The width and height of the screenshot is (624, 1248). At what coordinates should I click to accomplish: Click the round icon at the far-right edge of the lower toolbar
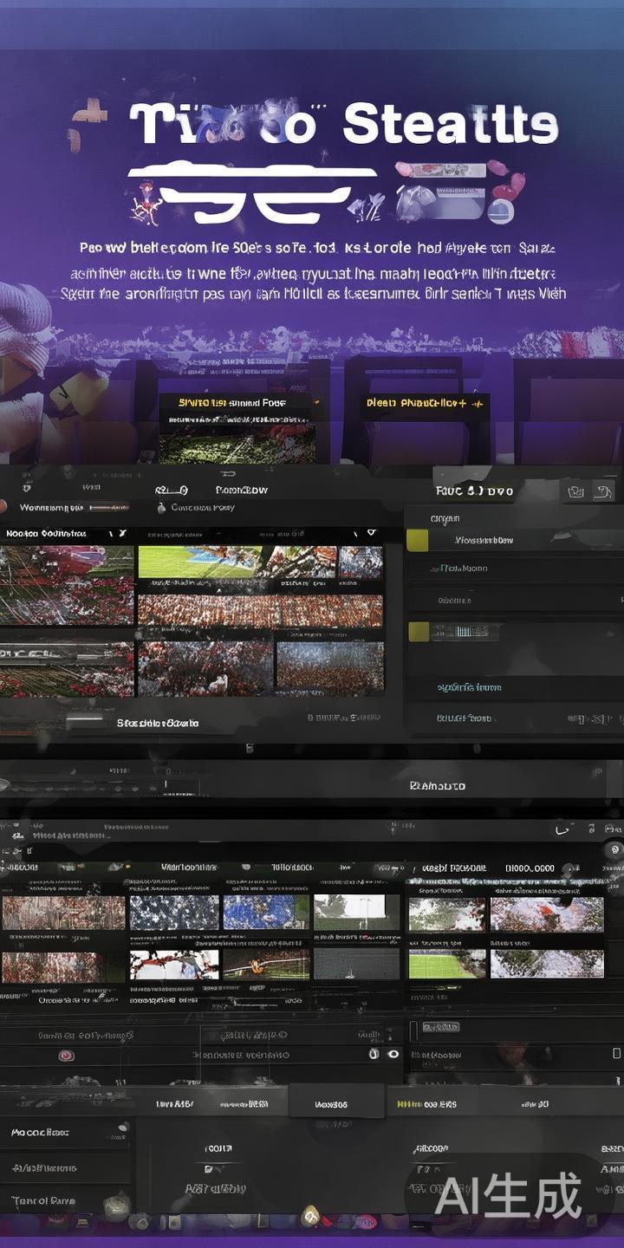[x=614, y=850]
